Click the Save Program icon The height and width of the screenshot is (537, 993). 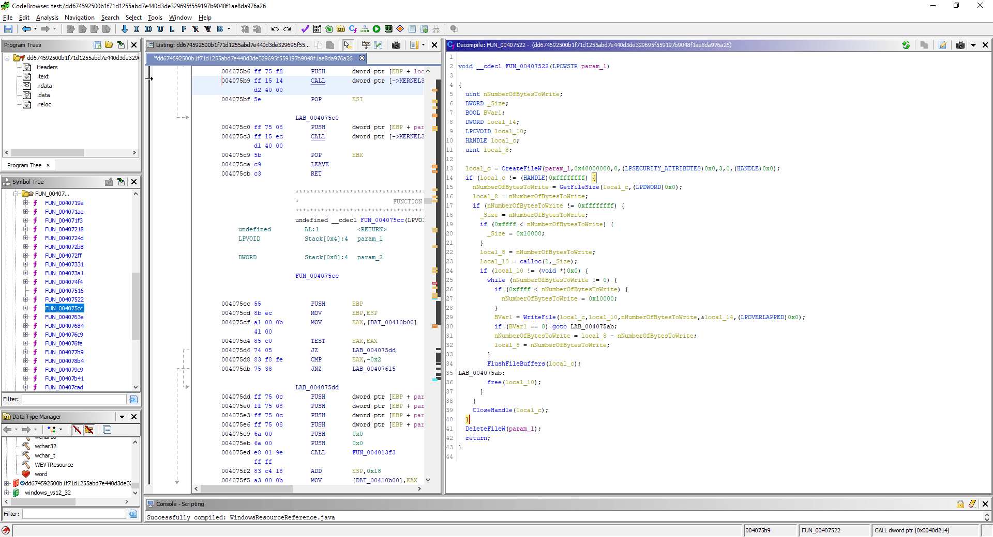(x=8, y=29)
